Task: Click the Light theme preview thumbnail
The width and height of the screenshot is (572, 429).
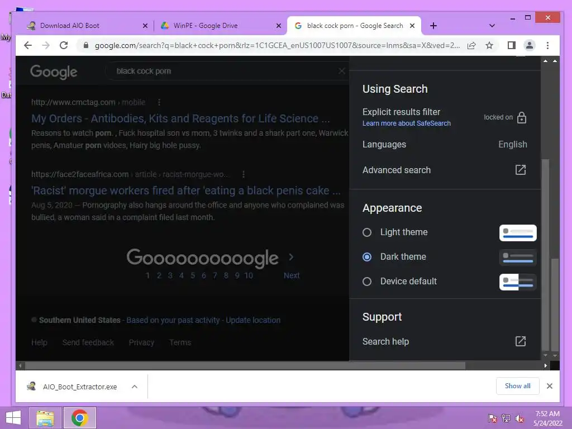Action: coord(518,233)
